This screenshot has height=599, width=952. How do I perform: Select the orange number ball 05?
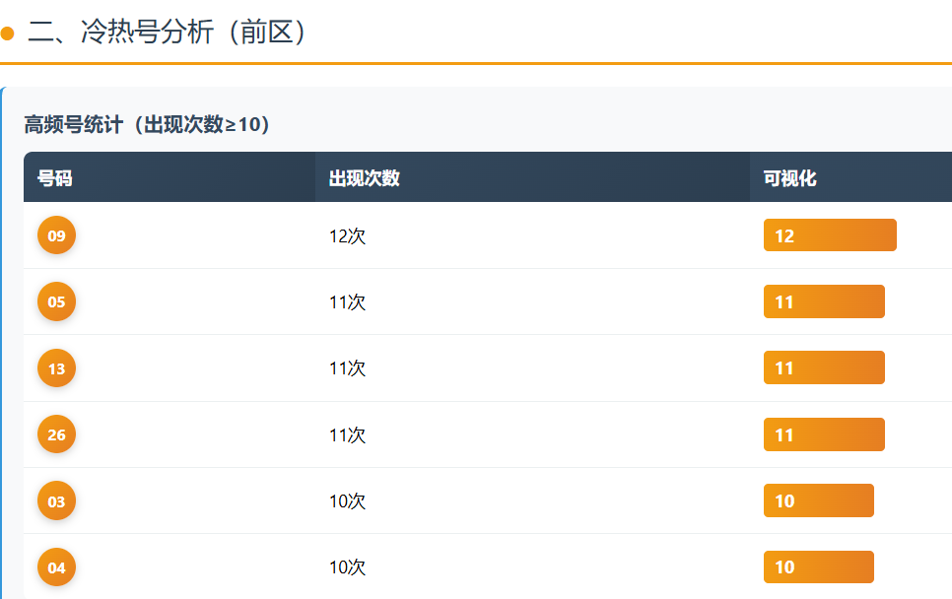56,301
